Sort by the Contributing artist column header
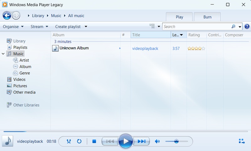Screen dimensions: 251x151 (215, 35)
